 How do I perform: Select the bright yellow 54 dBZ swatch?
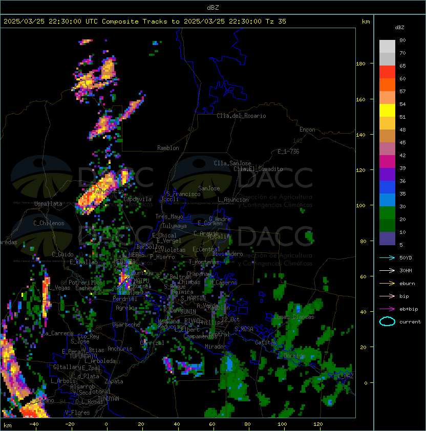coord(387,110)
